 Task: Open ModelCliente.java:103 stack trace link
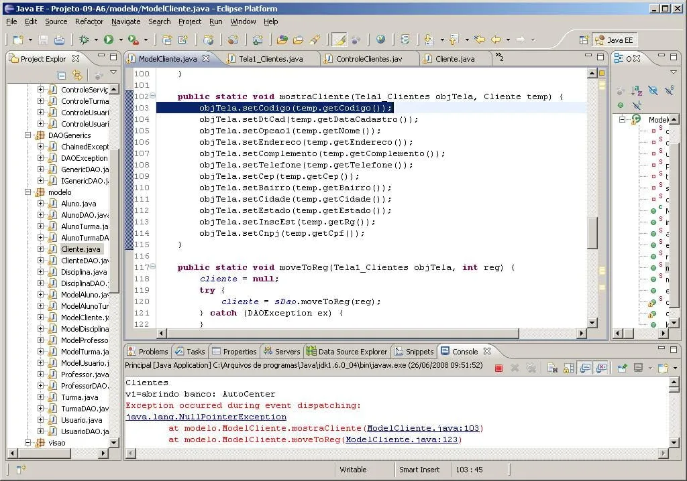pos(423,428)
